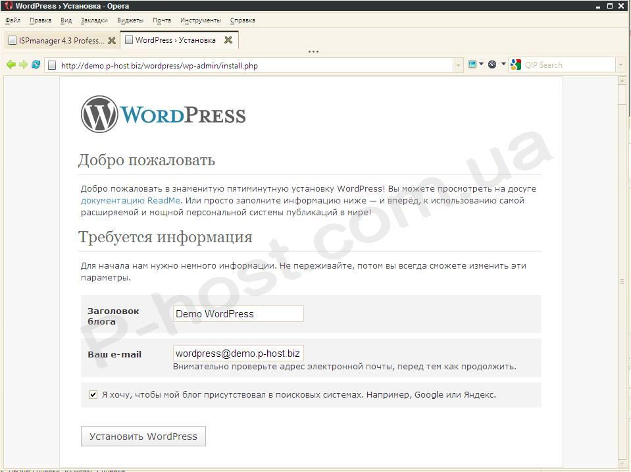Open the Вид menu

click(66, 20)
